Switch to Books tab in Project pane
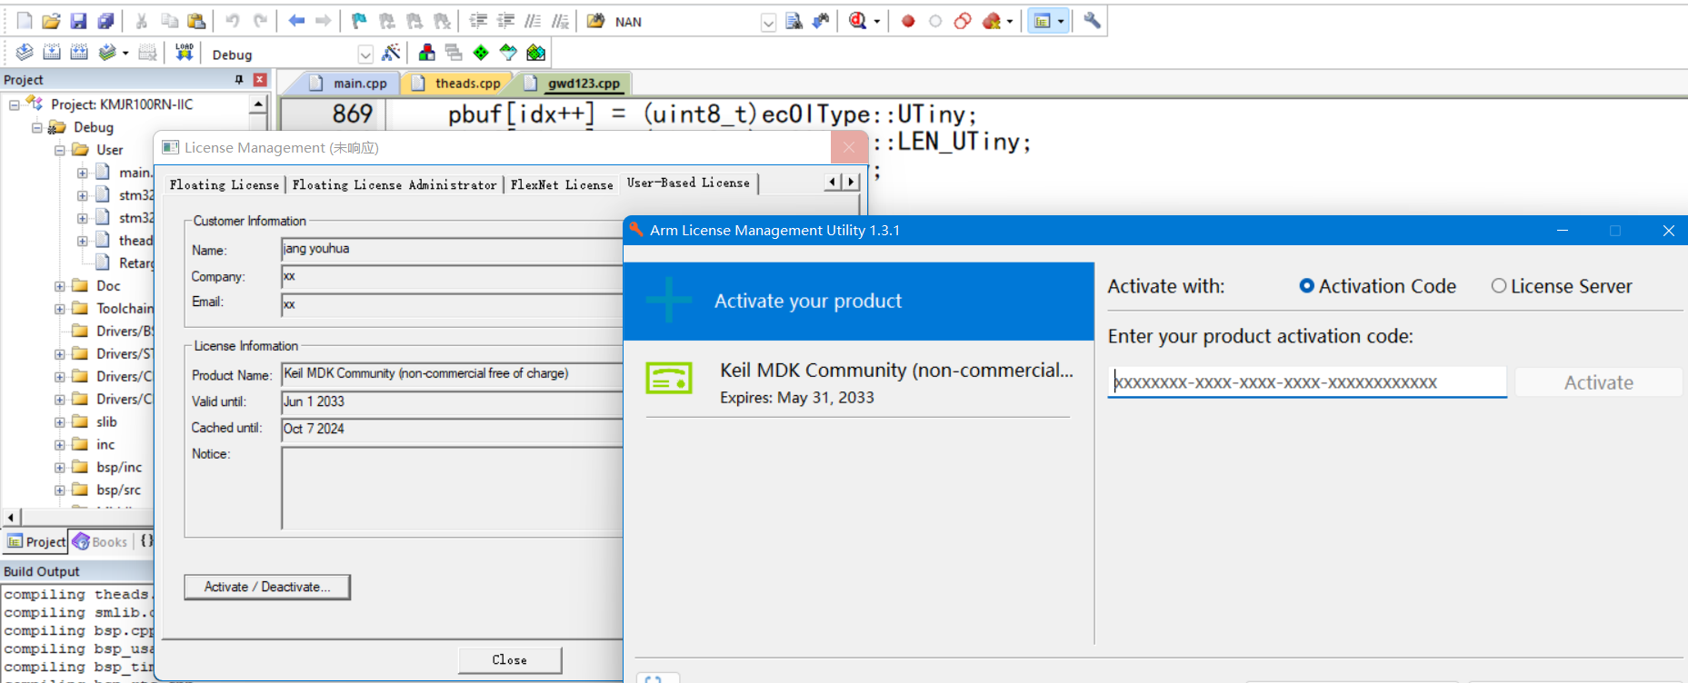Screen dimensions: 1688x683 (101, 542)
